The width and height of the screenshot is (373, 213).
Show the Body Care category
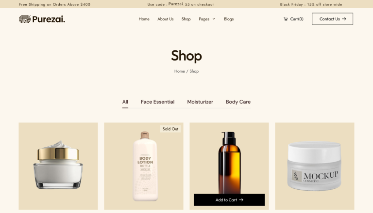click(x=238, y=102)
